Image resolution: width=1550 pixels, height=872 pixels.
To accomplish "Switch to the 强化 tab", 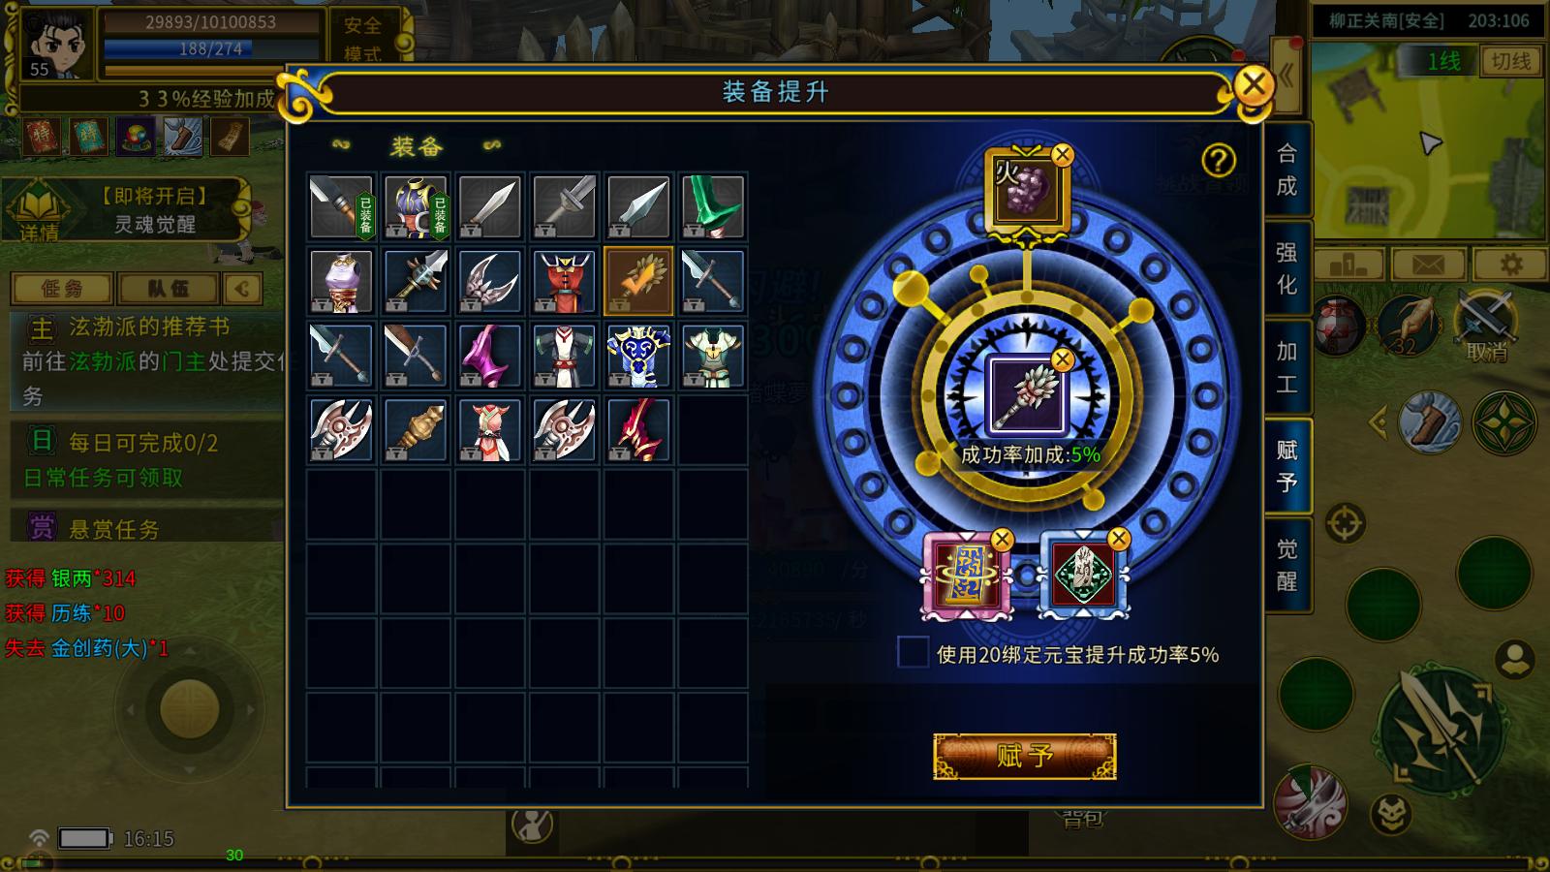I will tap(1286, 268).
